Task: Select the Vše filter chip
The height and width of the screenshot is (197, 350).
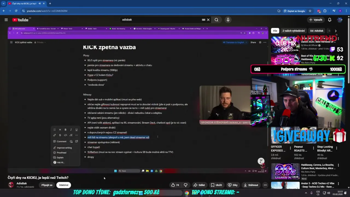Action: click(275, 31)
